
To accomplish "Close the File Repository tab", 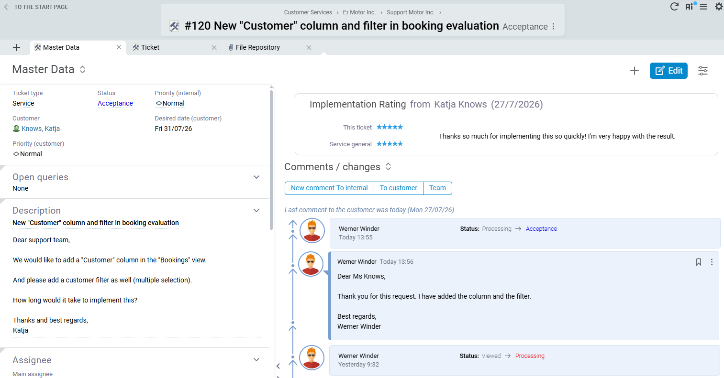I will (x=309, y=47).
